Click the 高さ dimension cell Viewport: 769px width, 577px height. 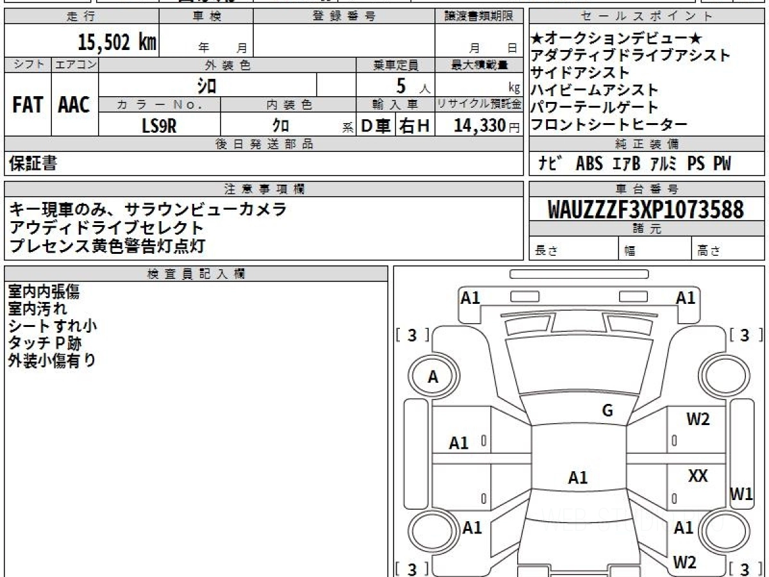pyautogui.click(x=729, y=248)
